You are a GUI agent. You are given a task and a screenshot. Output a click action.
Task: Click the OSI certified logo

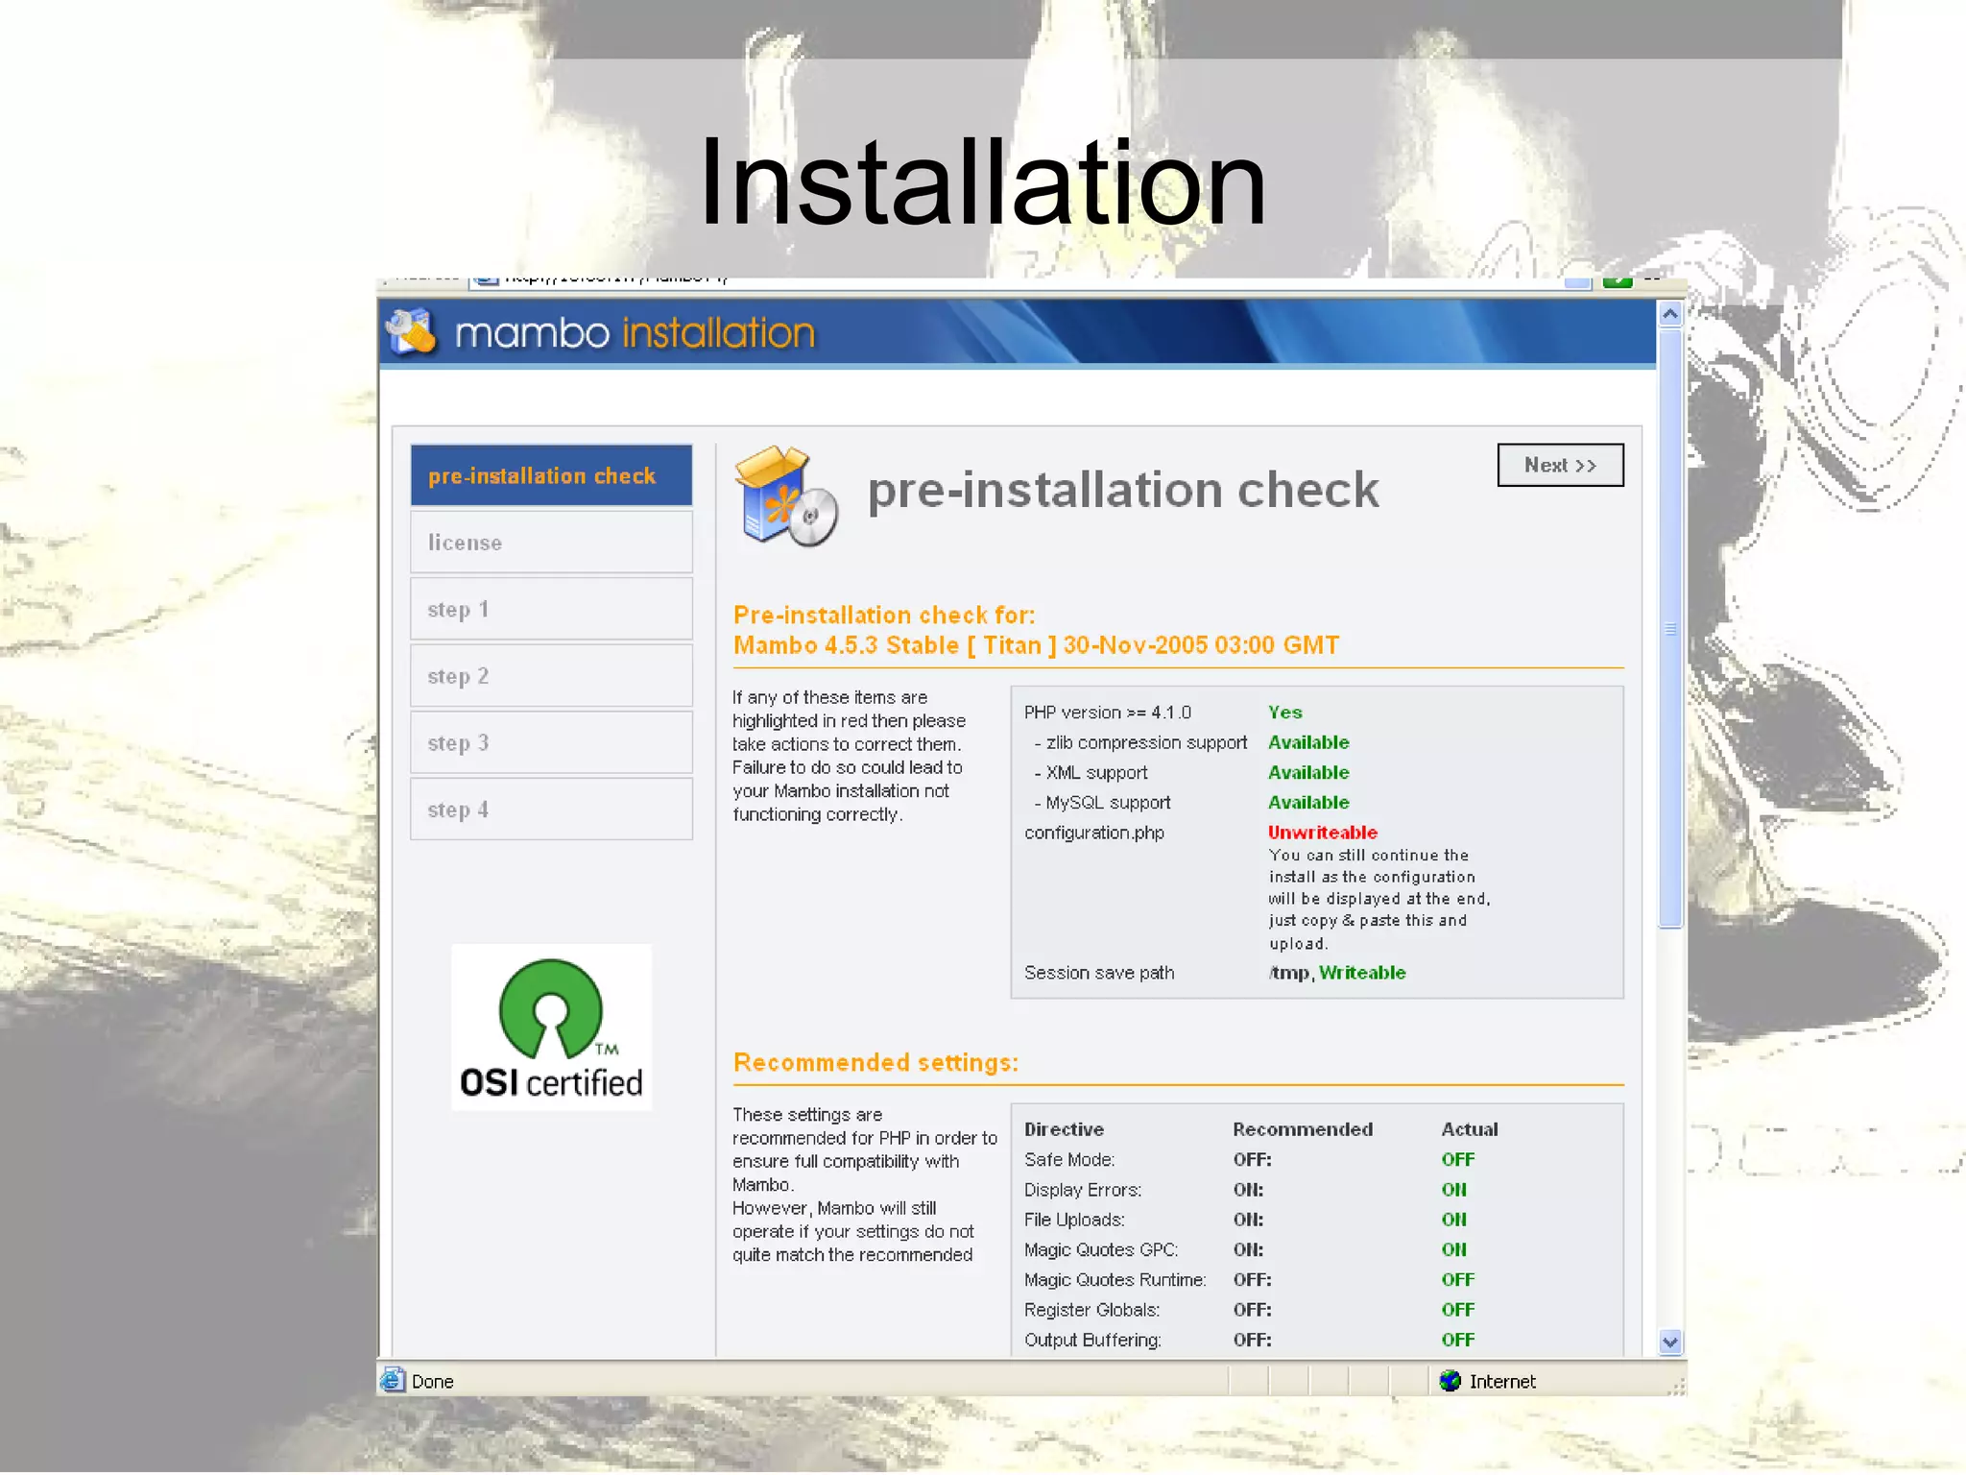tap(551, 1028)
